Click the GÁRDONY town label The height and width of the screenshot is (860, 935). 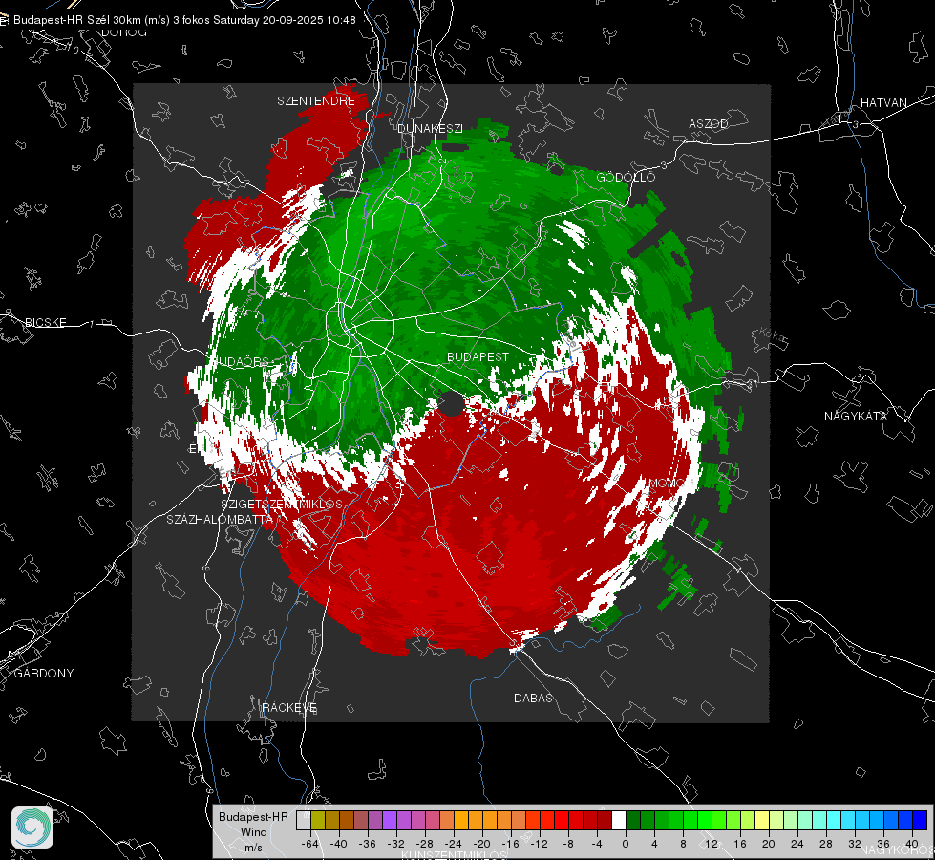click(x=44, y=674)
